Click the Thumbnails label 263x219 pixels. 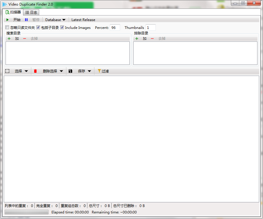[134, 27]
